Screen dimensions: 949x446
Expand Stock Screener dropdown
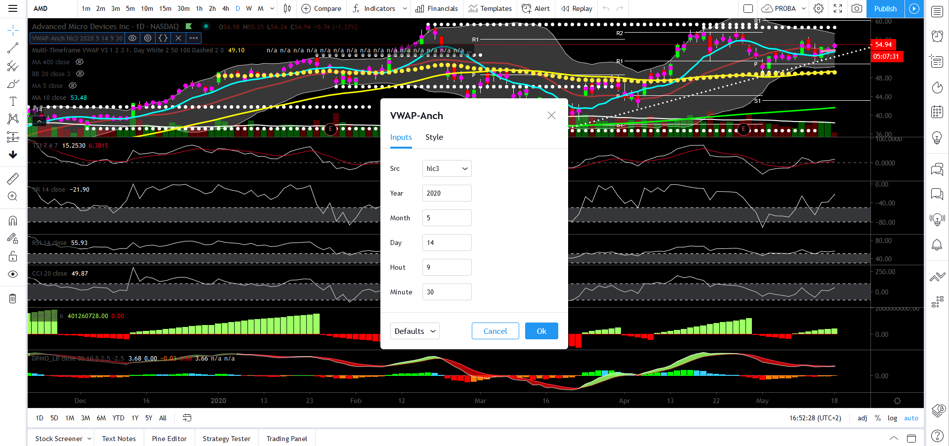point(89,439)
